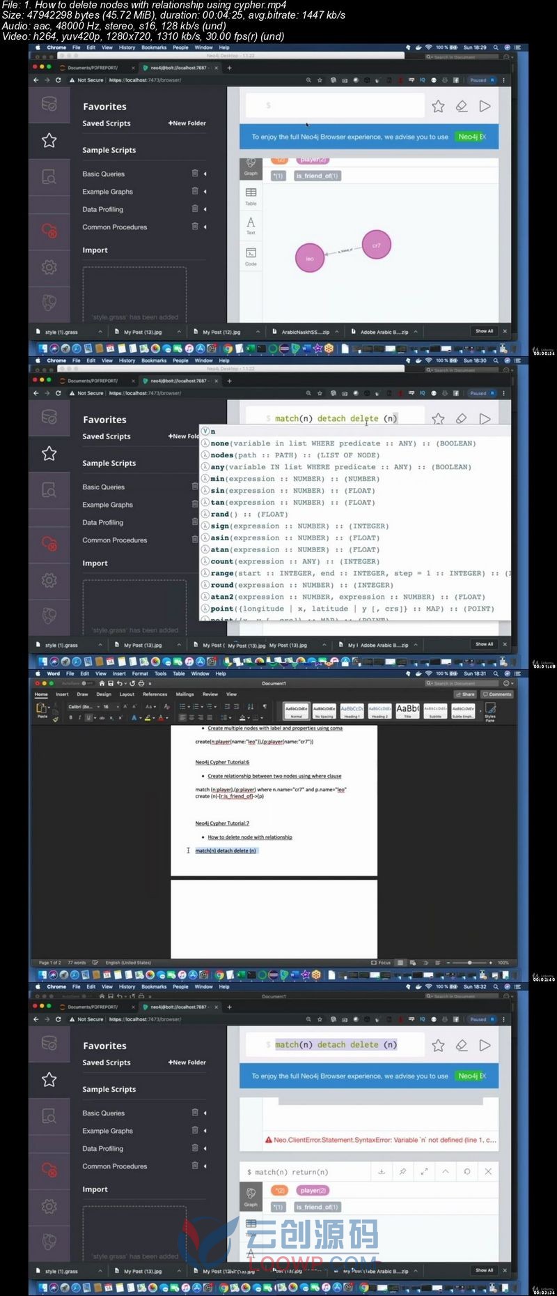Apply the Heading 1 style in Word gallery

(352, 710)
